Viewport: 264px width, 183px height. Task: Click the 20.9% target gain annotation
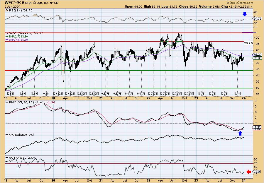point(248,43)
